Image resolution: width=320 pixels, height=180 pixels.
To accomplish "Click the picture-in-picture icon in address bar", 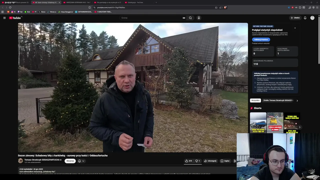I will [216, 7].
